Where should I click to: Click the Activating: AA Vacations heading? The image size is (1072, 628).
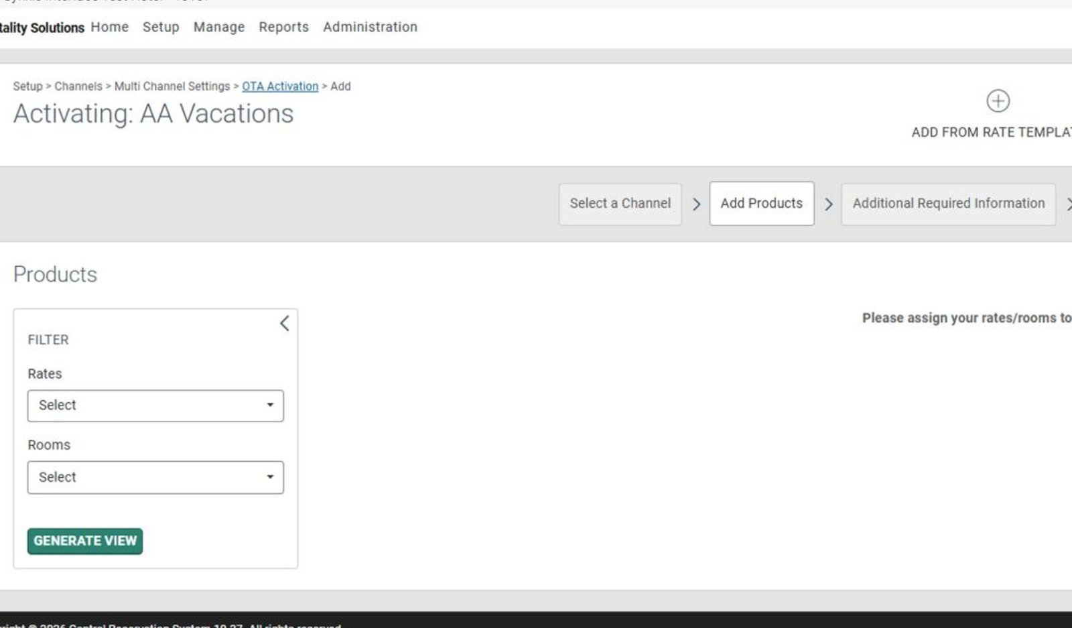[153, 114]
